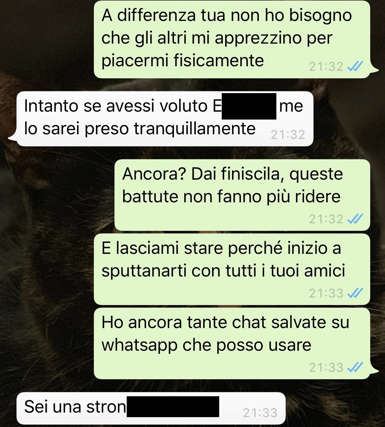The image size is (385, 427).
Task: Tap the double checkmark on 'piacermi fisicamente' message
Action: [x=355, y=66]
